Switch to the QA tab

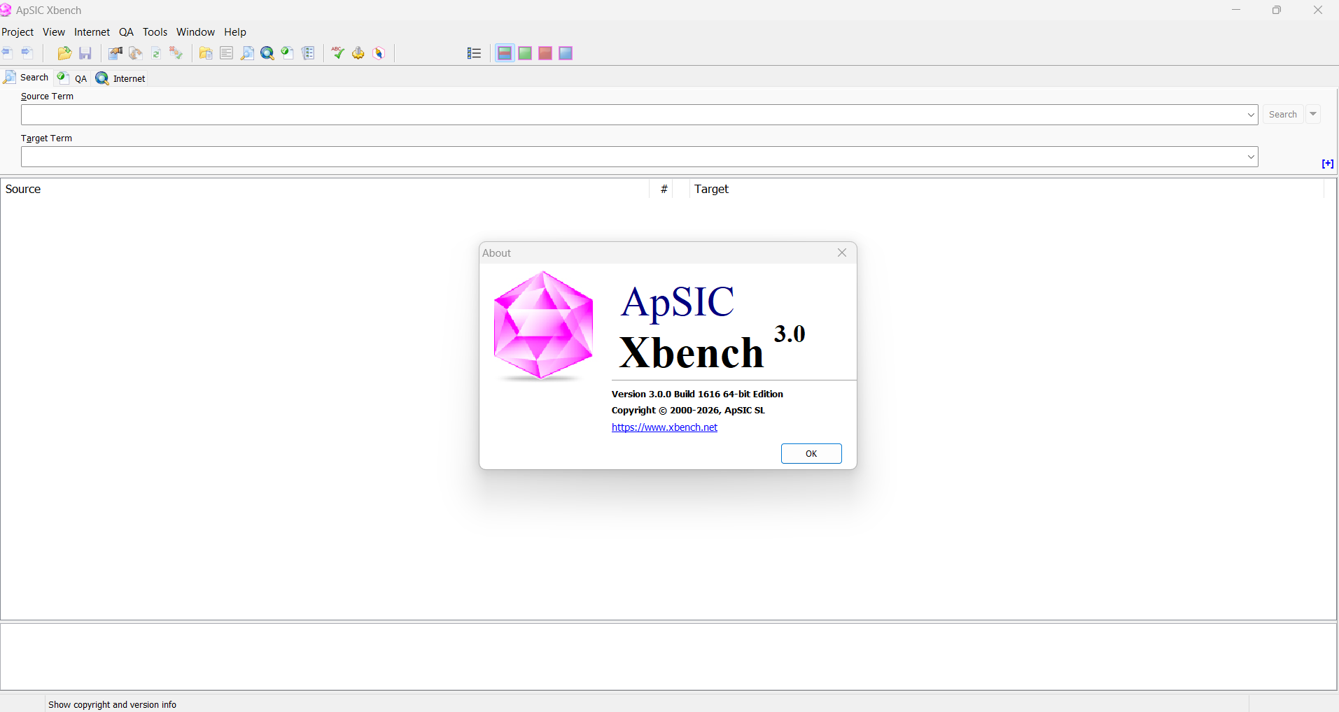(73, 78)
